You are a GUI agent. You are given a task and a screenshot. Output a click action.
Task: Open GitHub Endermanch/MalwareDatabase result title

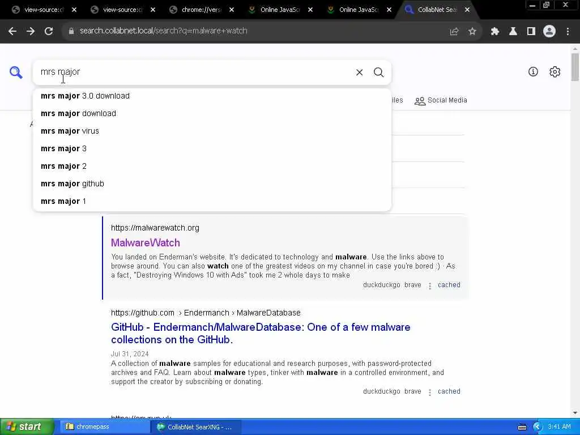[261, 333]
